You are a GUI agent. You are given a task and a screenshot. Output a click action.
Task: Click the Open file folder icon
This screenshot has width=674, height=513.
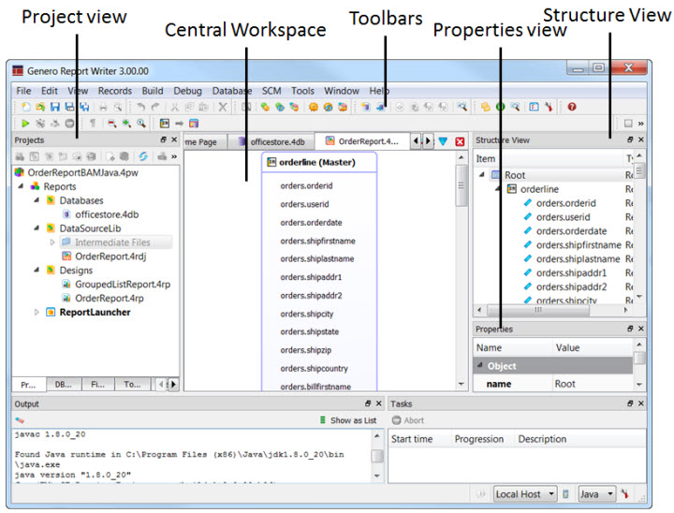40,107
